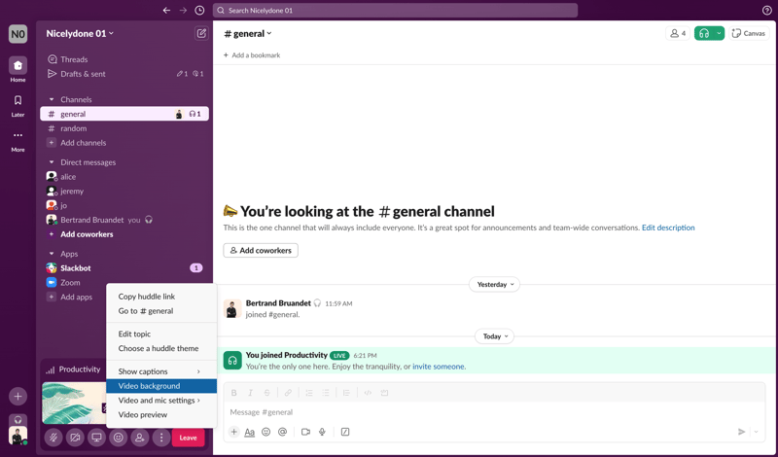
Task: Unmute the huddle microphone
Action: coord(53,438)
